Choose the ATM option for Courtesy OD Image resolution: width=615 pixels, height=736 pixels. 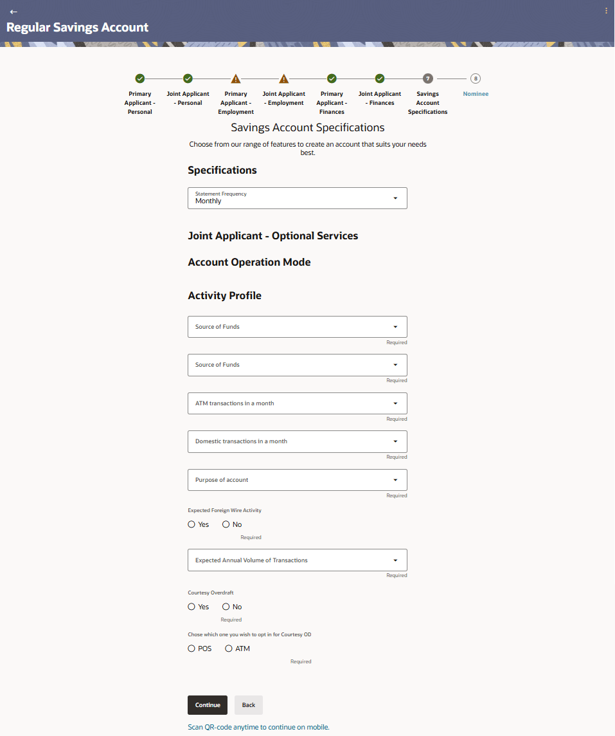(x=229, y=649)
